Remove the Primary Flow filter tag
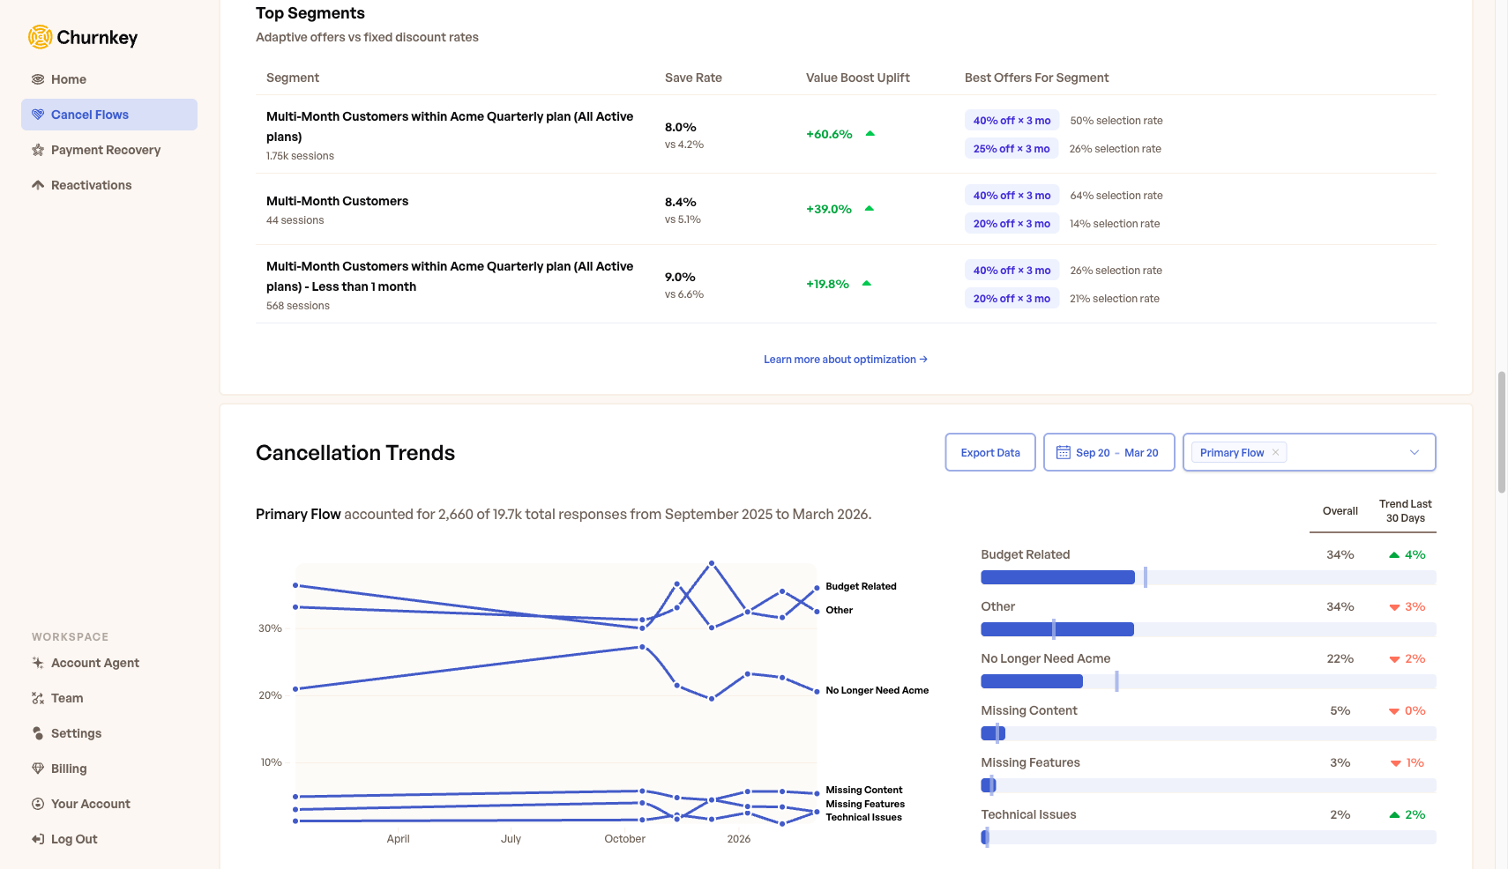The image size is (1508, 869). pos(1275,452)
